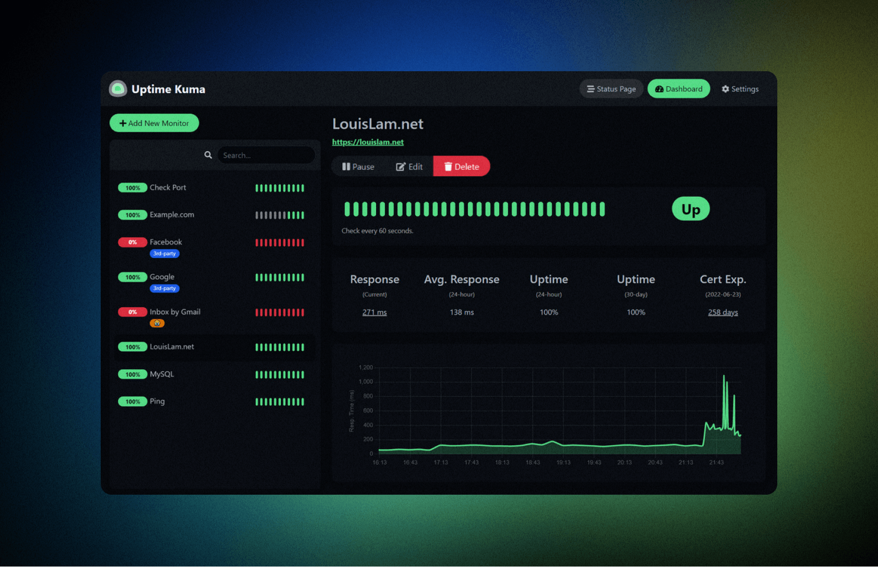This screenshot has width=878, height=567.
Task: Click the search magnifier icon
Action: pos(208,155)
